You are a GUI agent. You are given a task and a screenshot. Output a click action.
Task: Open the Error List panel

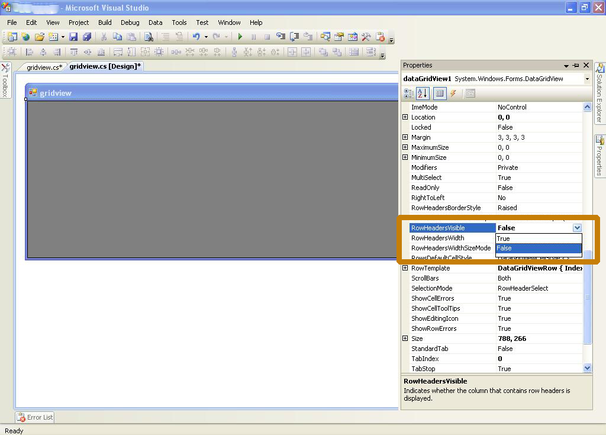pos(34,417)
